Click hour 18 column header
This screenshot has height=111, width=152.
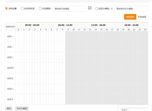(x=118, y=29)
